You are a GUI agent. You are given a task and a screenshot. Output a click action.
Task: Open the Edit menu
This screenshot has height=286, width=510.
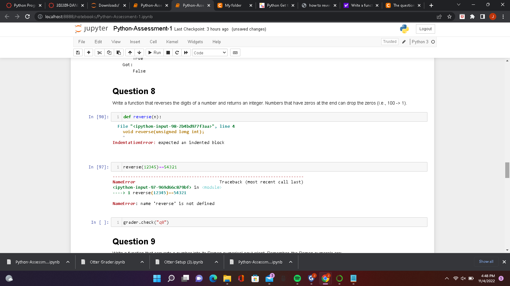(x=98, y=42)
